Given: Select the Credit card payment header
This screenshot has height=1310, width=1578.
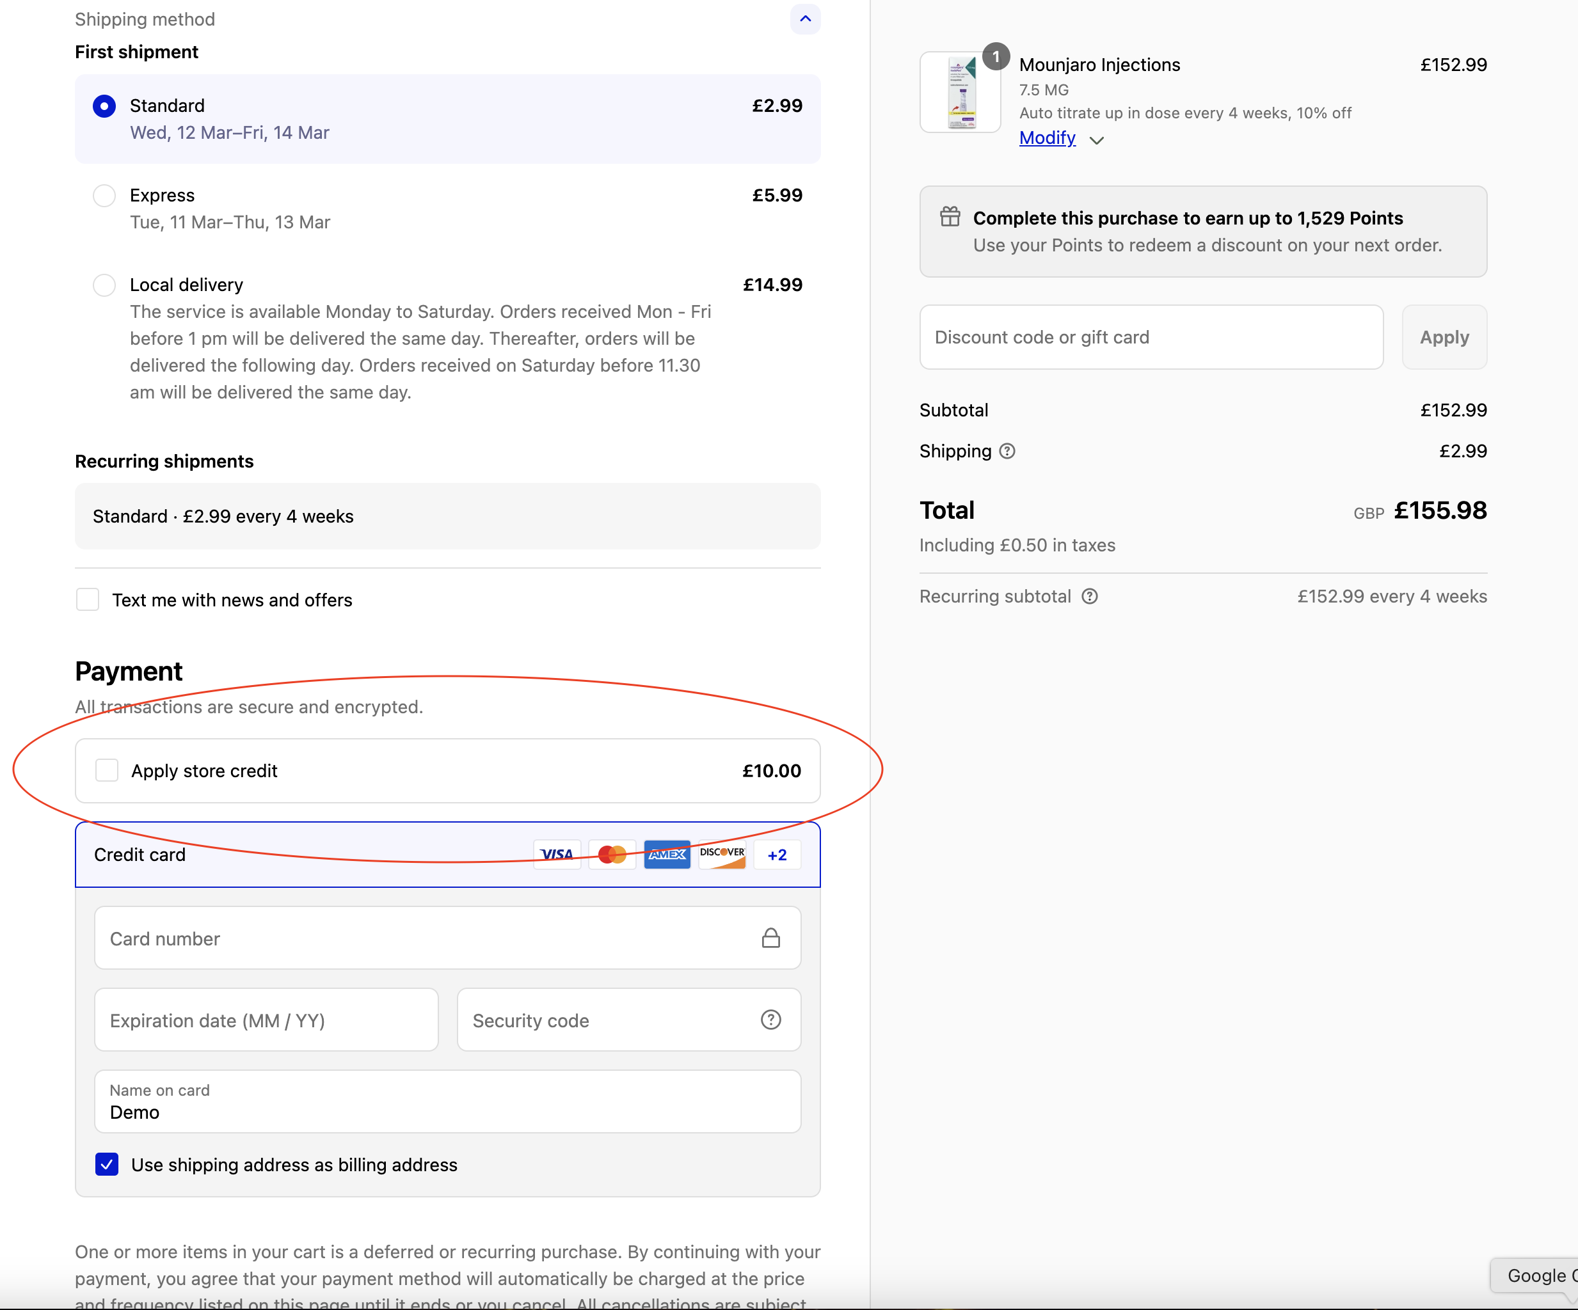Looking at the screenshot, I should coord(448,855).
